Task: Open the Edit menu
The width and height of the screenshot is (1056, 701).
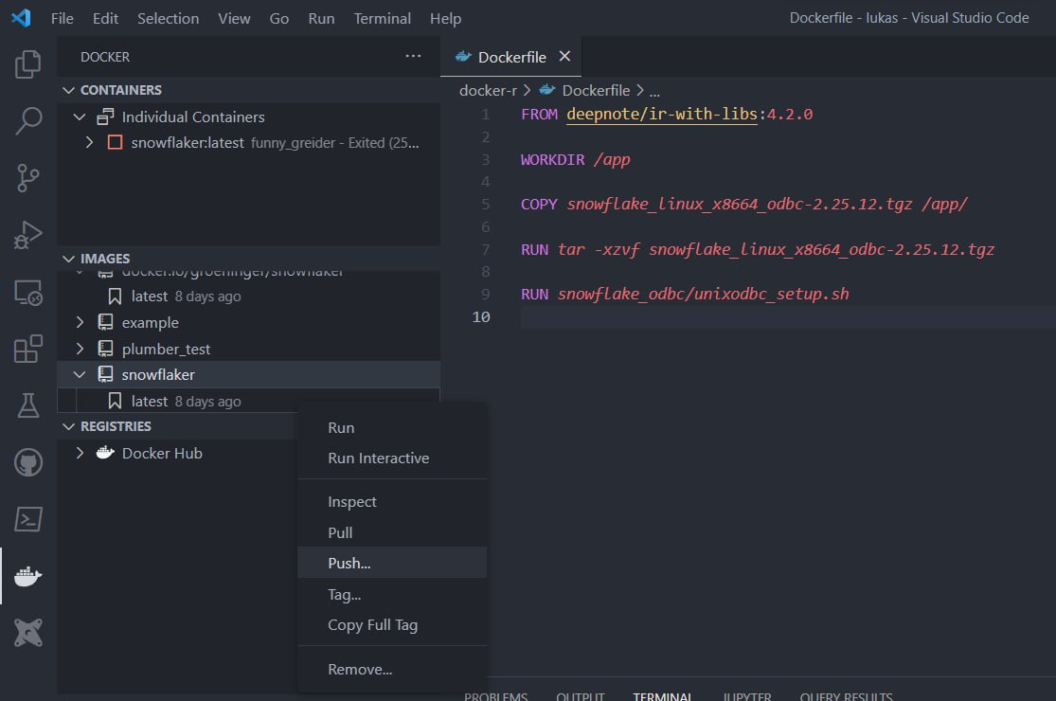Action: coord(106,18)
